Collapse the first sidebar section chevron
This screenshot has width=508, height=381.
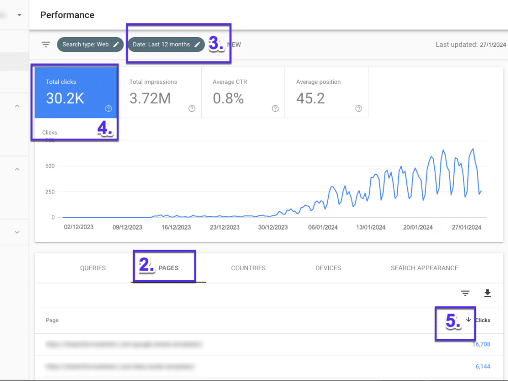pos(17,106)
